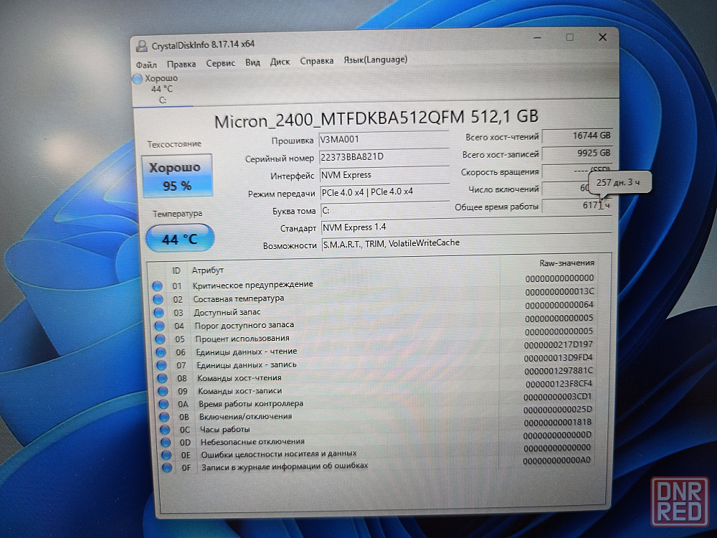Select the Составная температура attribute text
The image size is (717, 538).
click(239, 298)
